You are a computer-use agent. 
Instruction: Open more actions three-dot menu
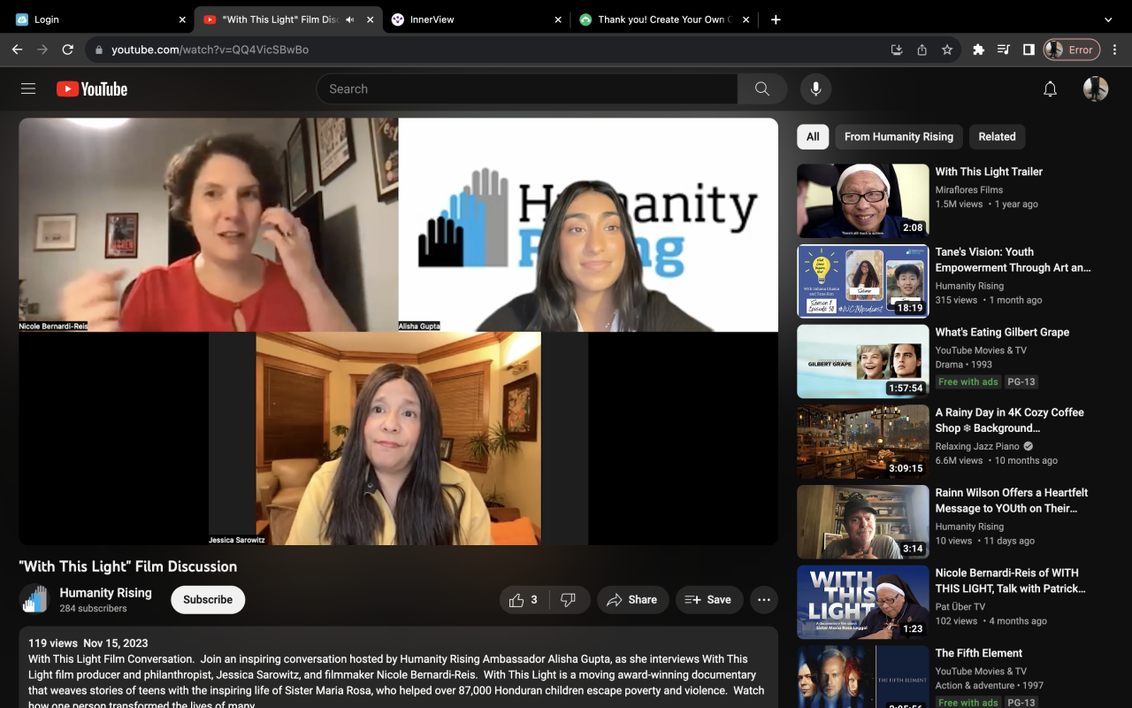764,599
